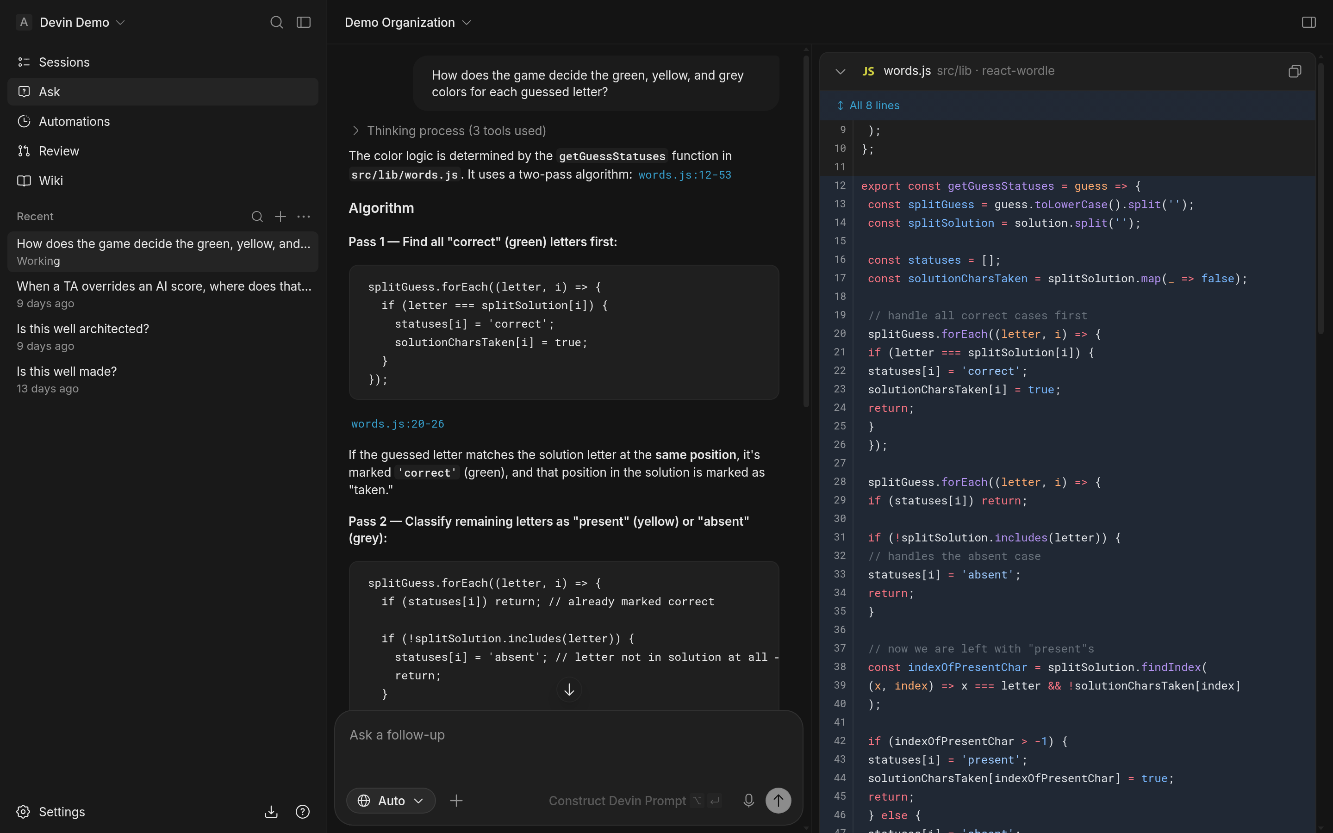Open 'Is this well made?' conversation
This screenshot has height=833, width=1333.
162,379
